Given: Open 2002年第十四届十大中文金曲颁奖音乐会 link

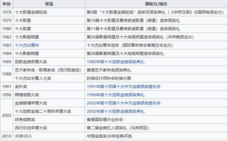Looking at the screenshot, I should pyautogui.click(x=124, y=103).
